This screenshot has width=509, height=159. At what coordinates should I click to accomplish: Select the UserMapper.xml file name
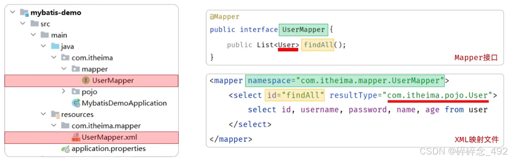coord(110,137)
